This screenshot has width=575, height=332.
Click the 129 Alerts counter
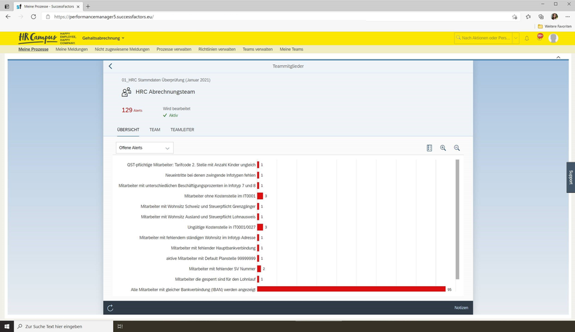tap(132, 110)
